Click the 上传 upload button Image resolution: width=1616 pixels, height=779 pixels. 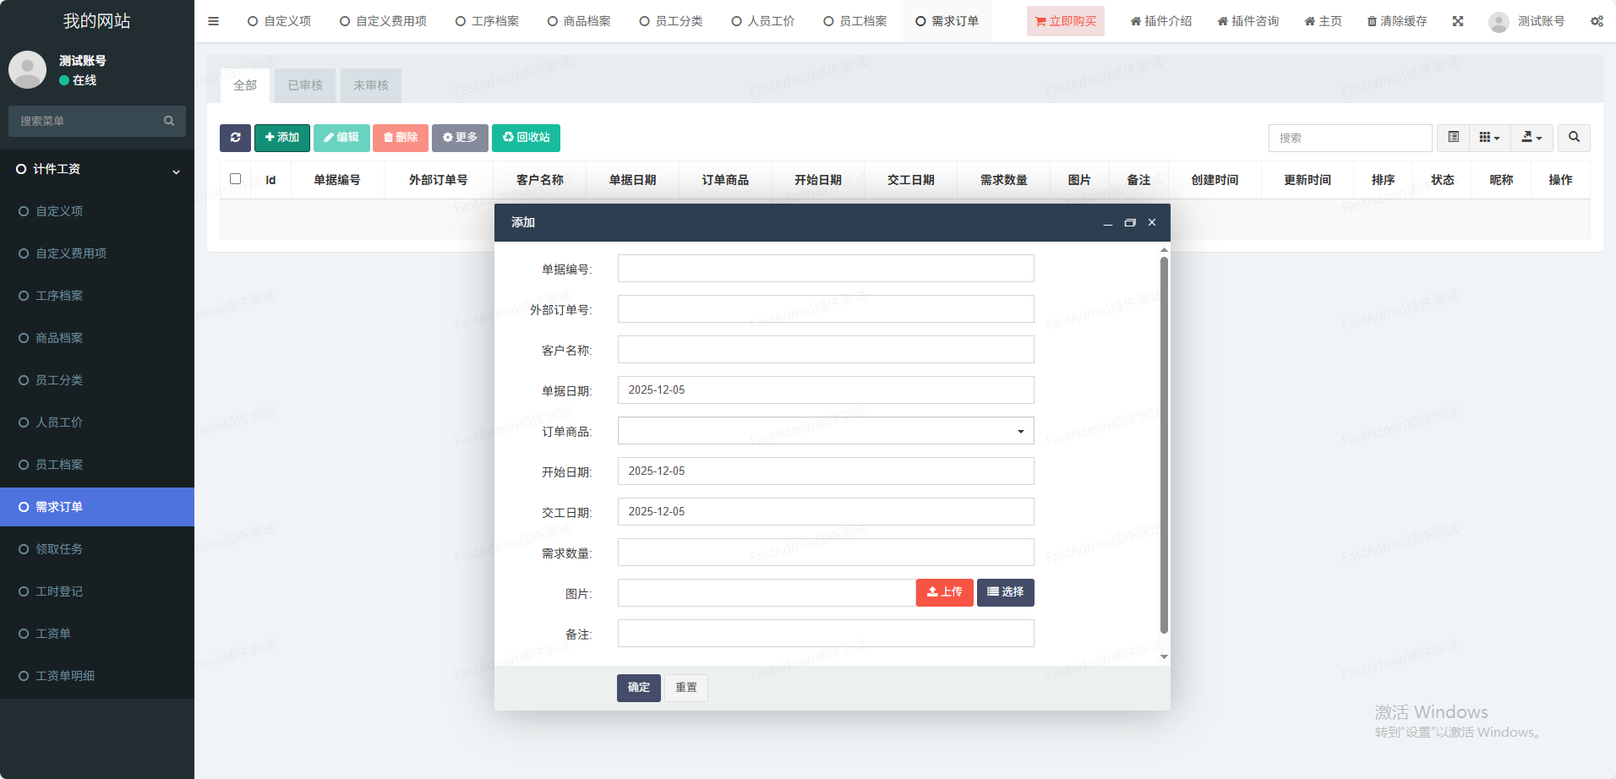point(944,592)
